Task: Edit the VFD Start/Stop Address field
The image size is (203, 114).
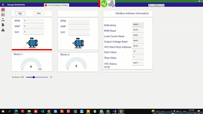Action: click(138, 46)
